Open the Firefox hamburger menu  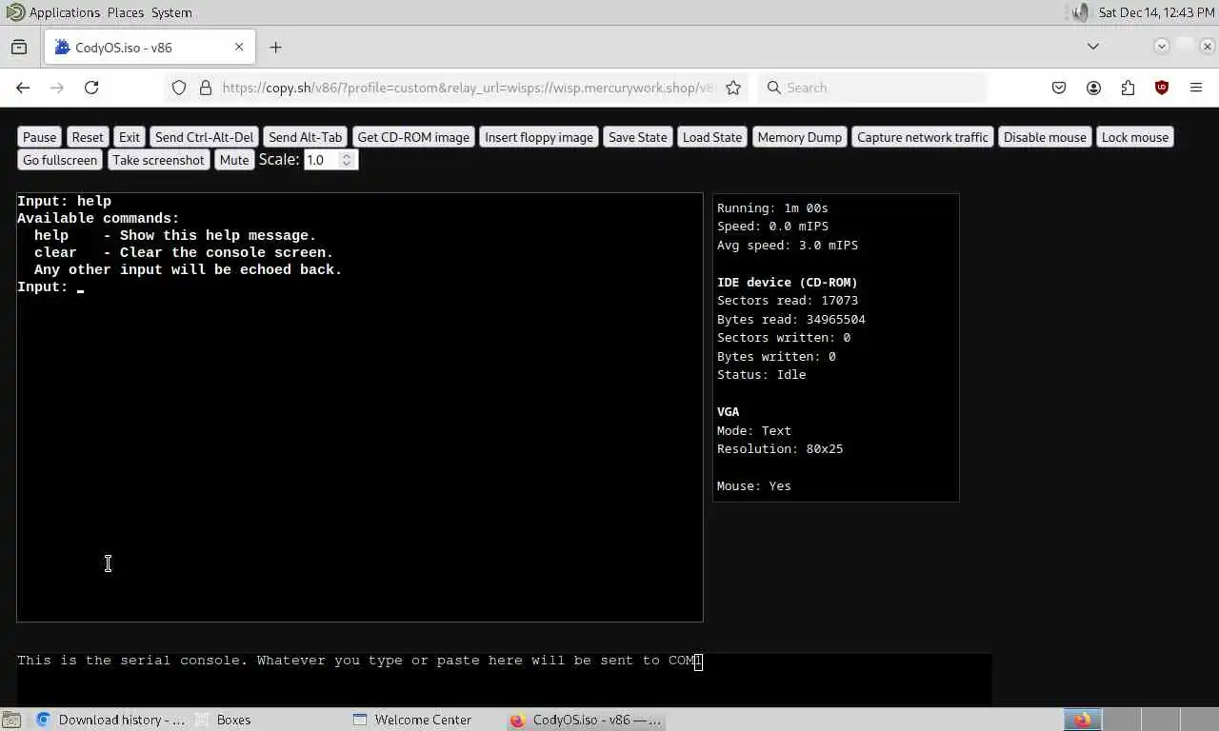1196,88
